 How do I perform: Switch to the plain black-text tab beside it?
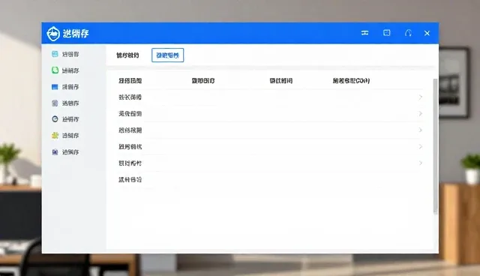click(x=127, y=55)
